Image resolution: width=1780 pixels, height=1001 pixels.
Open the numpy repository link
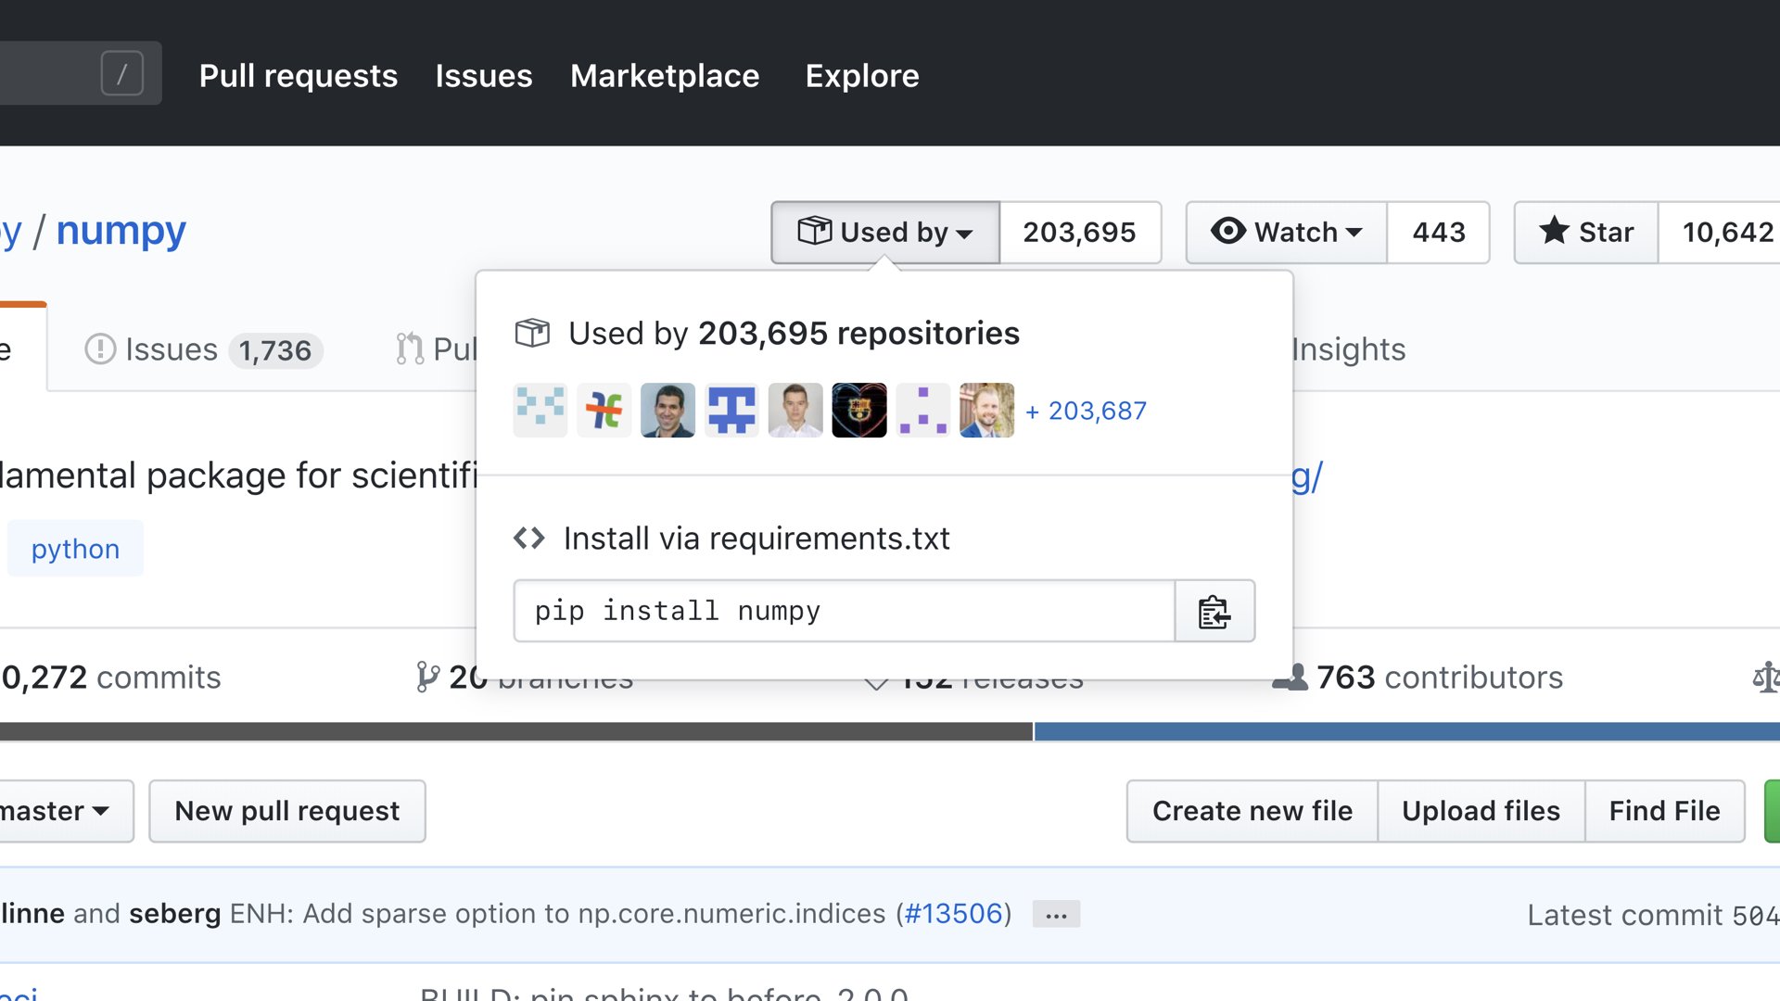[121, 230]
